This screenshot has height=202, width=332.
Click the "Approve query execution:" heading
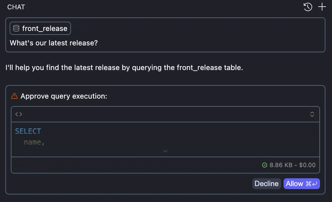[64, 96]
